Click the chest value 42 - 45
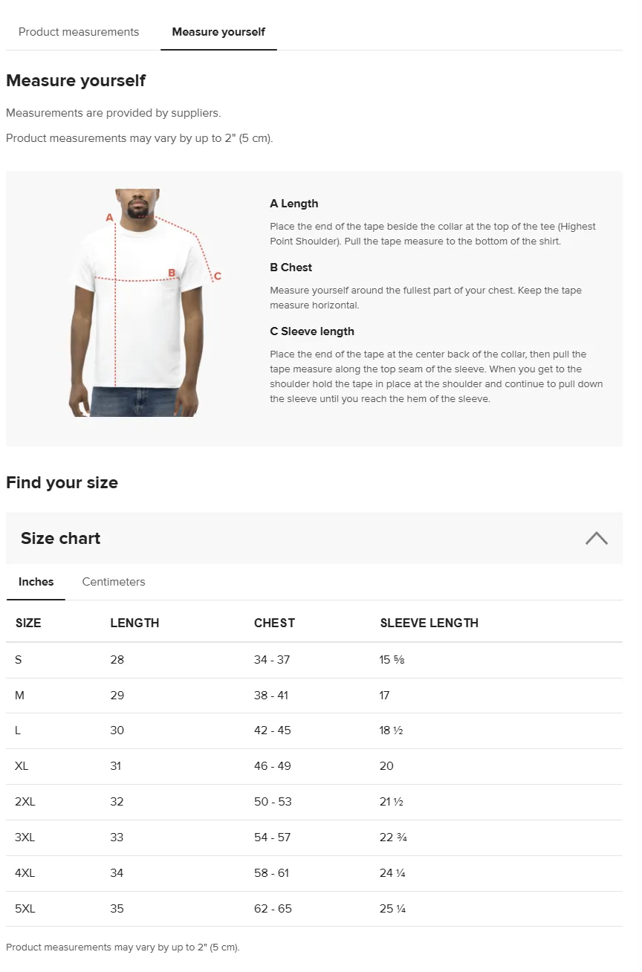The height and width of the screenshot is (972, 642). (273, 730)
